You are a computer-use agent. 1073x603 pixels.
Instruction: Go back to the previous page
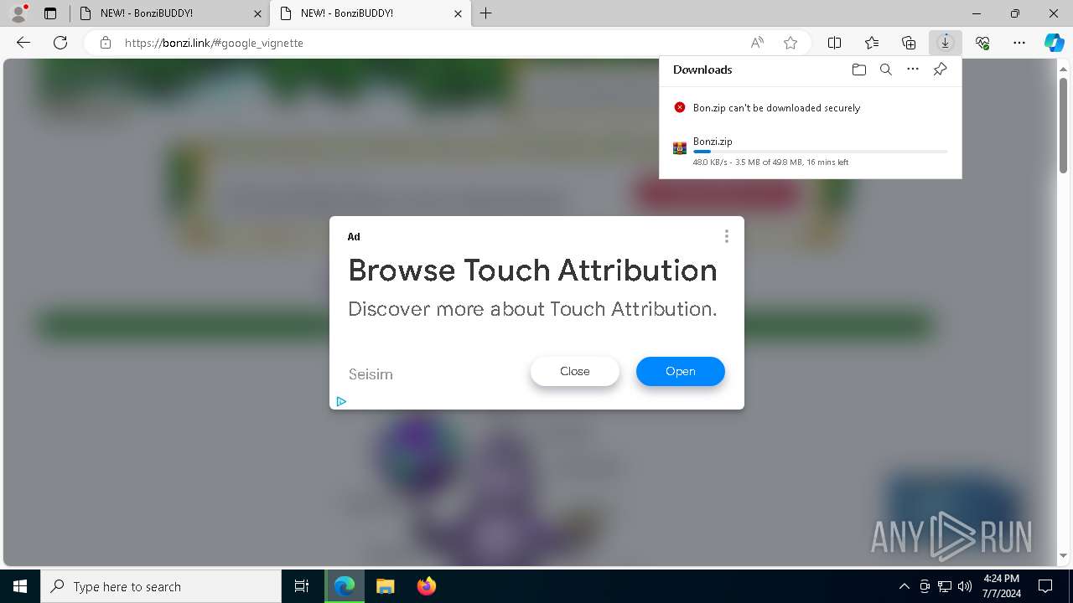tap(23, 43)
